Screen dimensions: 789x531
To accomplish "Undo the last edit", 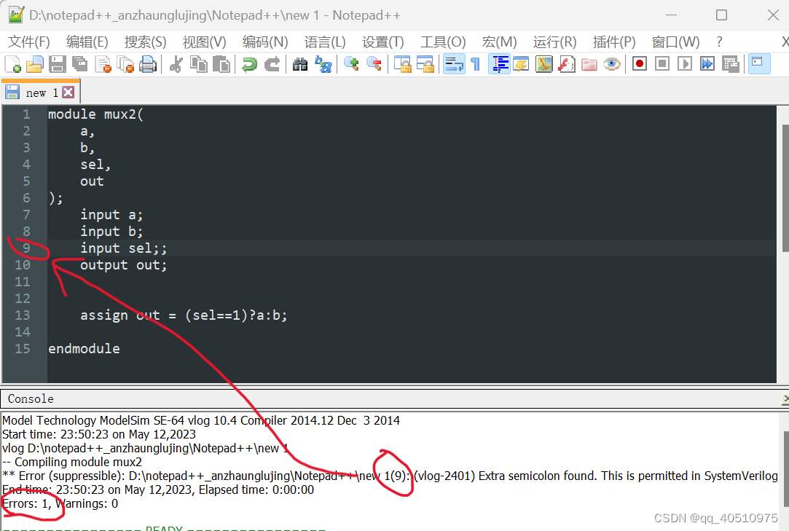I will point(249,64).
